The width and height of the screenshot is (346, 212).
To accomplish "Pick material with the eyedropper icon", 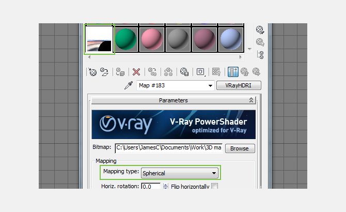I will [x=129, y=85].
